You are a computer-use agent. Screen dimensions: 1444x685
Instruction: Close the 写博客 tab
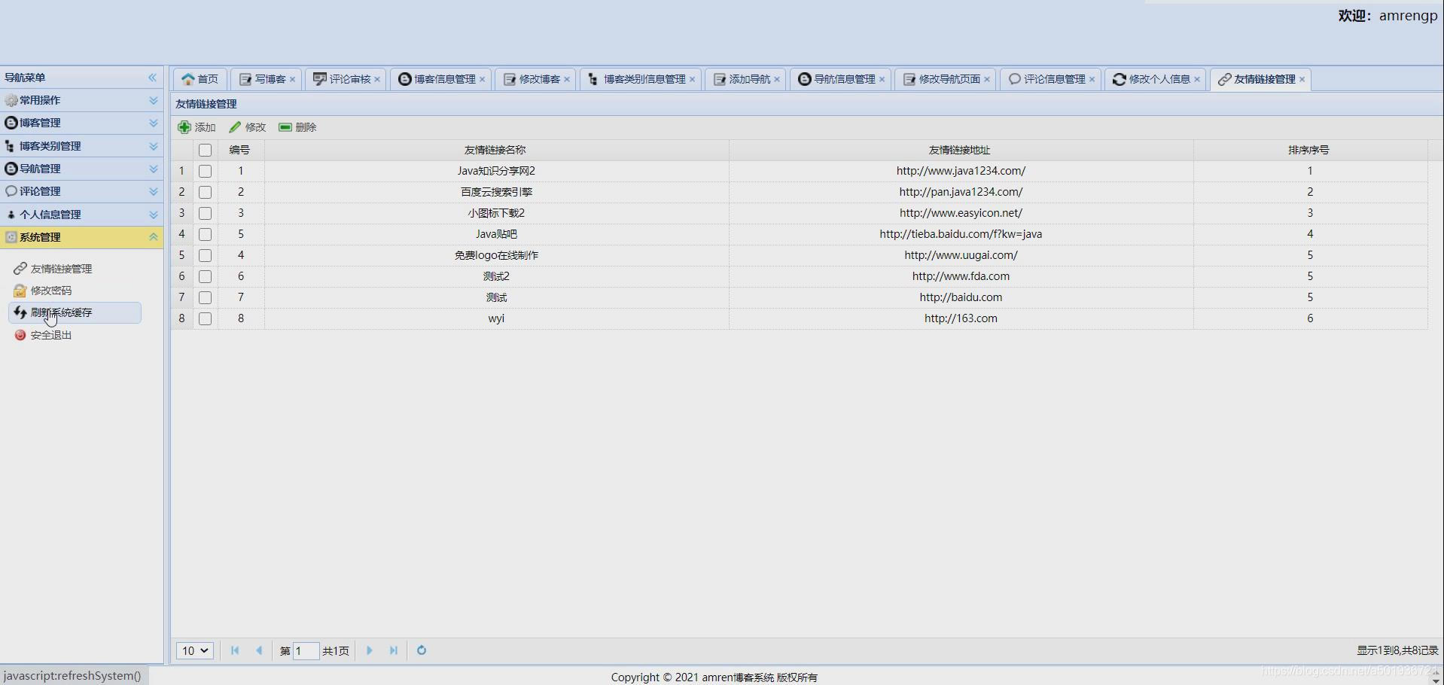click(293, 79)
